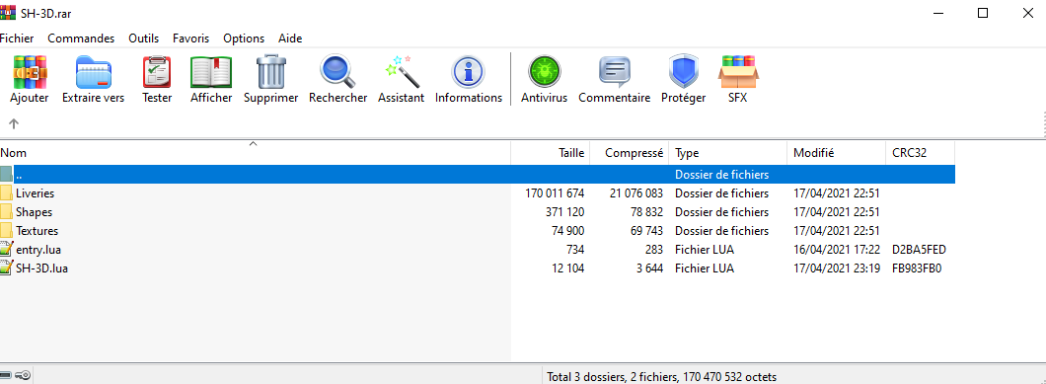Open the Rechercher magnifier icon
The width and height of the screenshot is (1046, 384).
338,72
